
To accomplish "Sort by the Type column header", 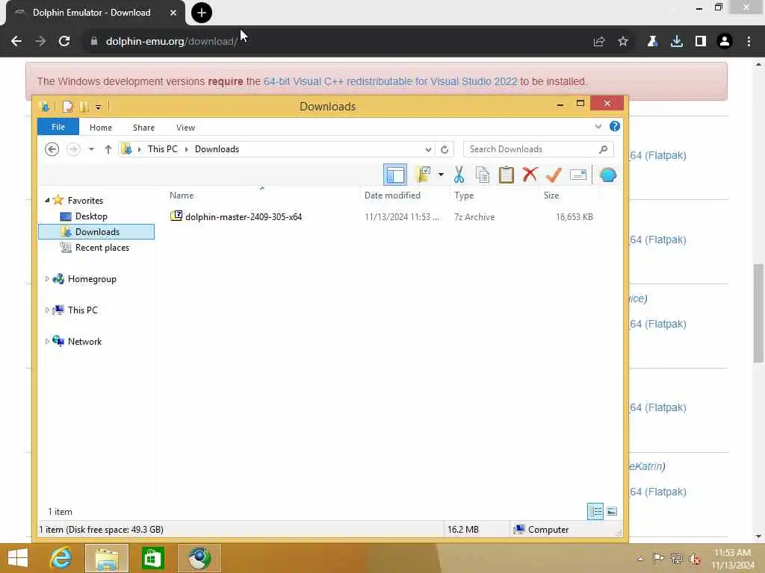I will (x=463, y=195).
